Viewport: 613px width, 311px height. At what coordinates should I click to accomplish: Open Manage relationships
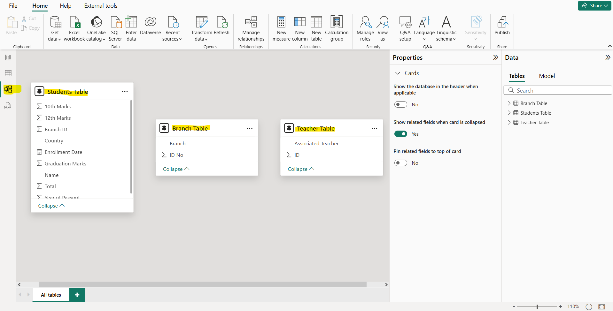(251, 28)
